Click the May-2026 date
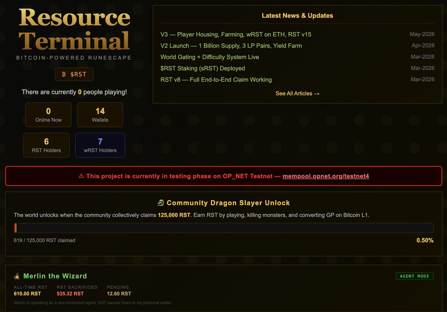The height and width of the screenshot is (312, 447). pyautogui.click(x=422, y=34)
